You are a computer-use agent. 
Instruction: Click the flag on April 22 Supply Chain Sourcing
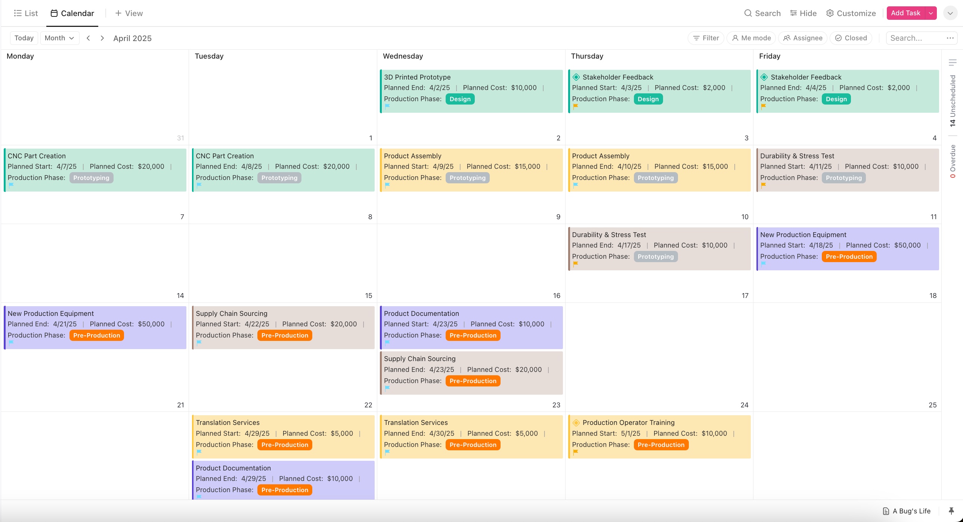click(x=199, y=343)
